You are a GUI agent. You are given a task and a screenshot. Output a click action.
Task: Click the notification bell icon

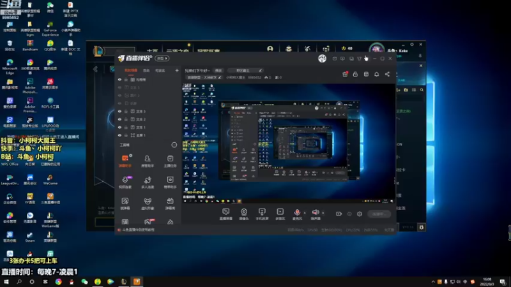376,74
